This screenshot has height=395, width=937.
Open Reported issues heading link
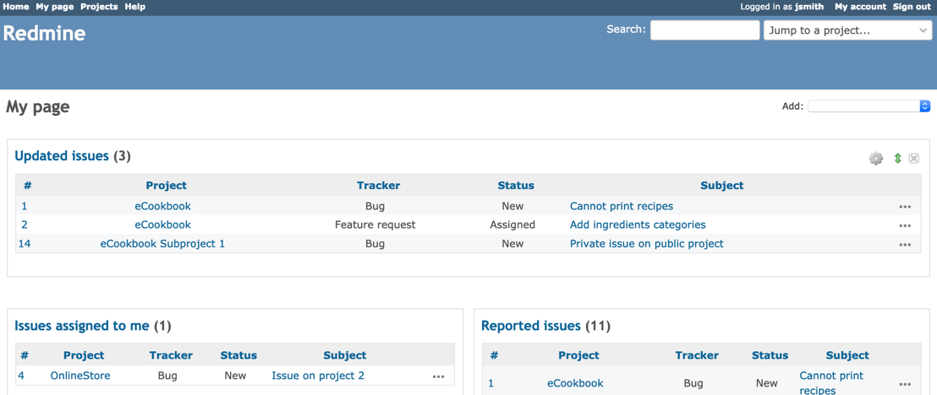(530, 326)
